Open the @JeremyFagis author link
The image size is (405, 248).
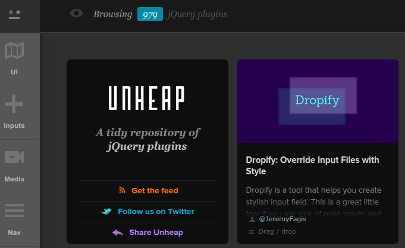click(282, 219)
